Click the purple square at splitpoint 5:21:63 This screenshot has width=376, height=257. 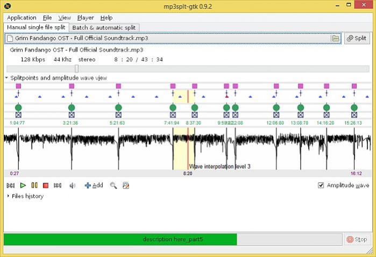coord(118,86)
